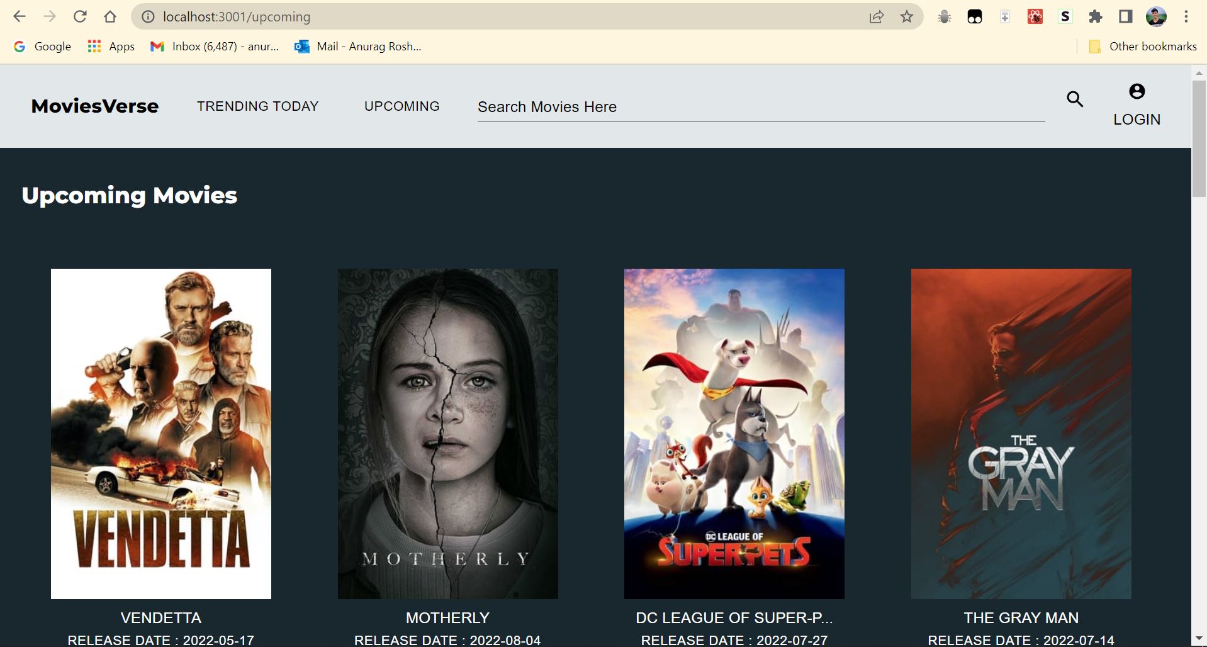Image resolution: width=1207 pixels, height=647 pixels.
Task: Open Other bookmarks folder
Action: (x=1142, y=47)
